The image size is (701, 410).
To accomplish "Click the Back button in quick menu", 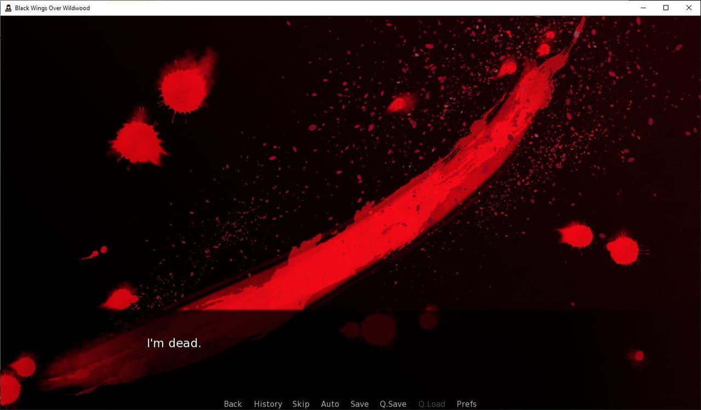I will point(233,404).
